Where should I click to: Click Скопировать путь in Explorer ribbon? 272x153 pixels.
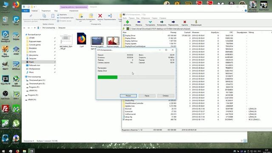[x=65, y=18]
